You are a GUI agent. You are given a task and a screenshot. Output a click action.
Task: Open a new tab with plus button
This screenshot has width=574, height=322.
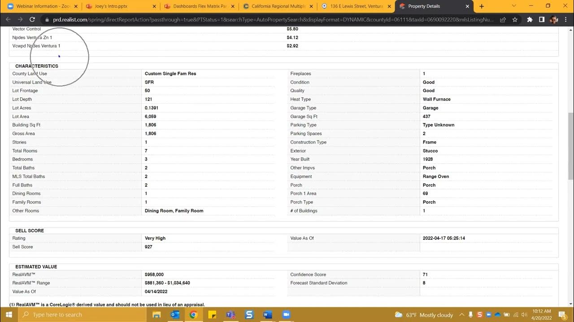pyautogui.click(x=482, y=6)
